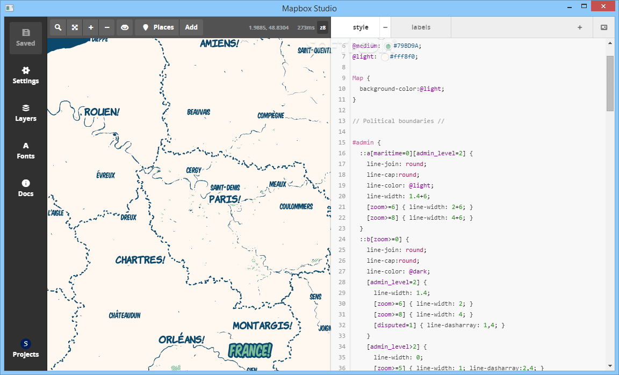The image size is (619, 375).
Task: Switch to the labels tab
Action: [421, 27]
